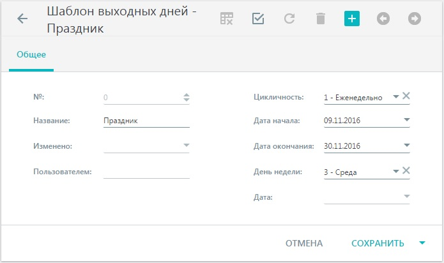Click the ОТМЕНА button
This screenshot has height=263, width=444.
(x=304, y=243)
